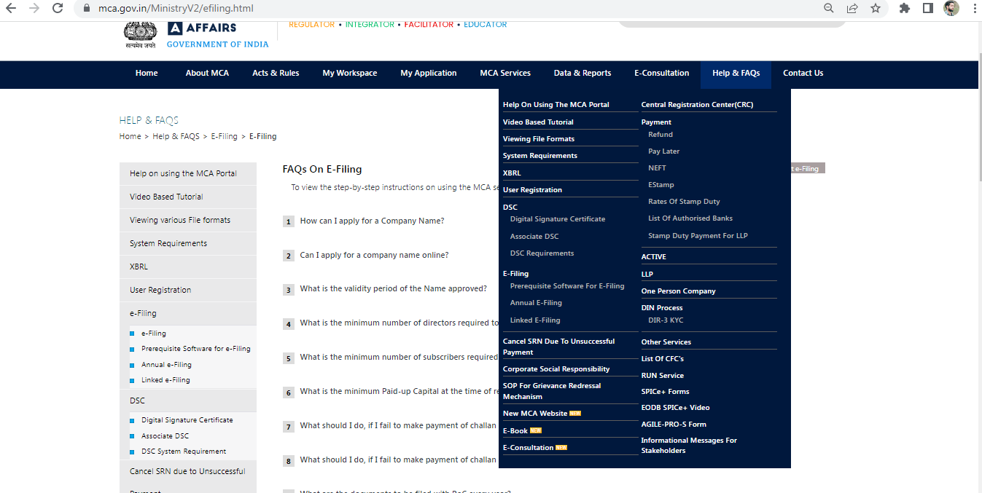Select System Requirements in left sidebar
This screenshot has width=982, height=493.
(x=188, y=243)
